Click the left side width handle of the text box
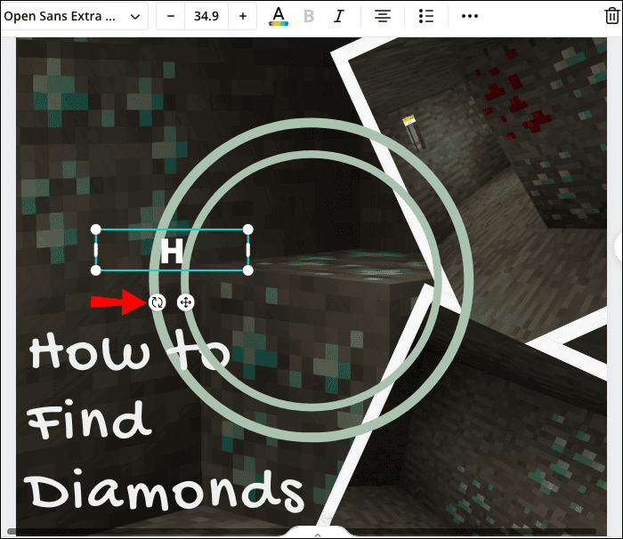 pos(97,250)
